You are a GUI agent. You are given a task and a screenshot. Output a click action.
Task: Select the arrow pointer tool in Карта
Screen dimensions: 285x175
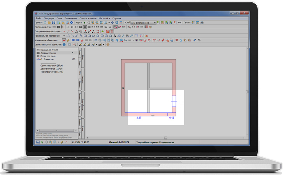[85, 23]
